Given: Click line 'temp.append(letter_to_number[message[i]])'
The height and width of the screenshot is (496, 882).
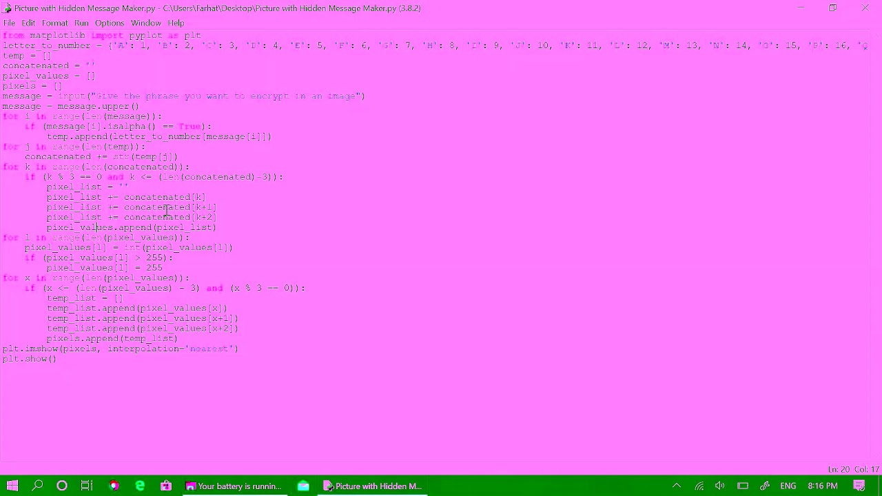Looking at the screenshot, I should point(159,136).
